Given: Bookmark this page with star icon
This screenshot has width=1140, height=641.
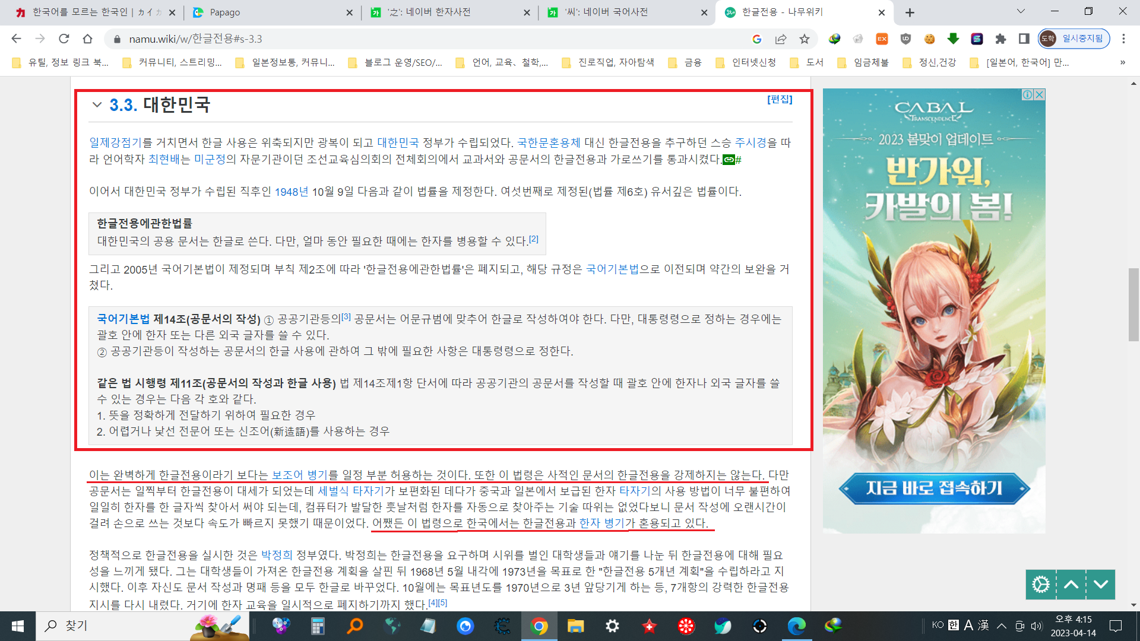Looking at the screenshot, I should click(804, 39).
